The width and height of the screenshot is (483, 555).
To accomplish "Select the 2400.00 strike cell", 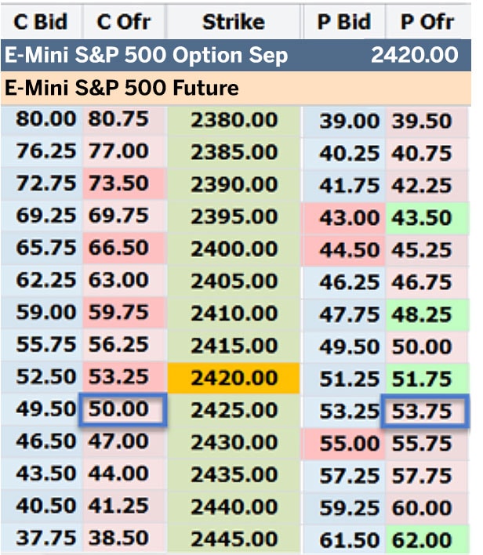I will [234, 249].
